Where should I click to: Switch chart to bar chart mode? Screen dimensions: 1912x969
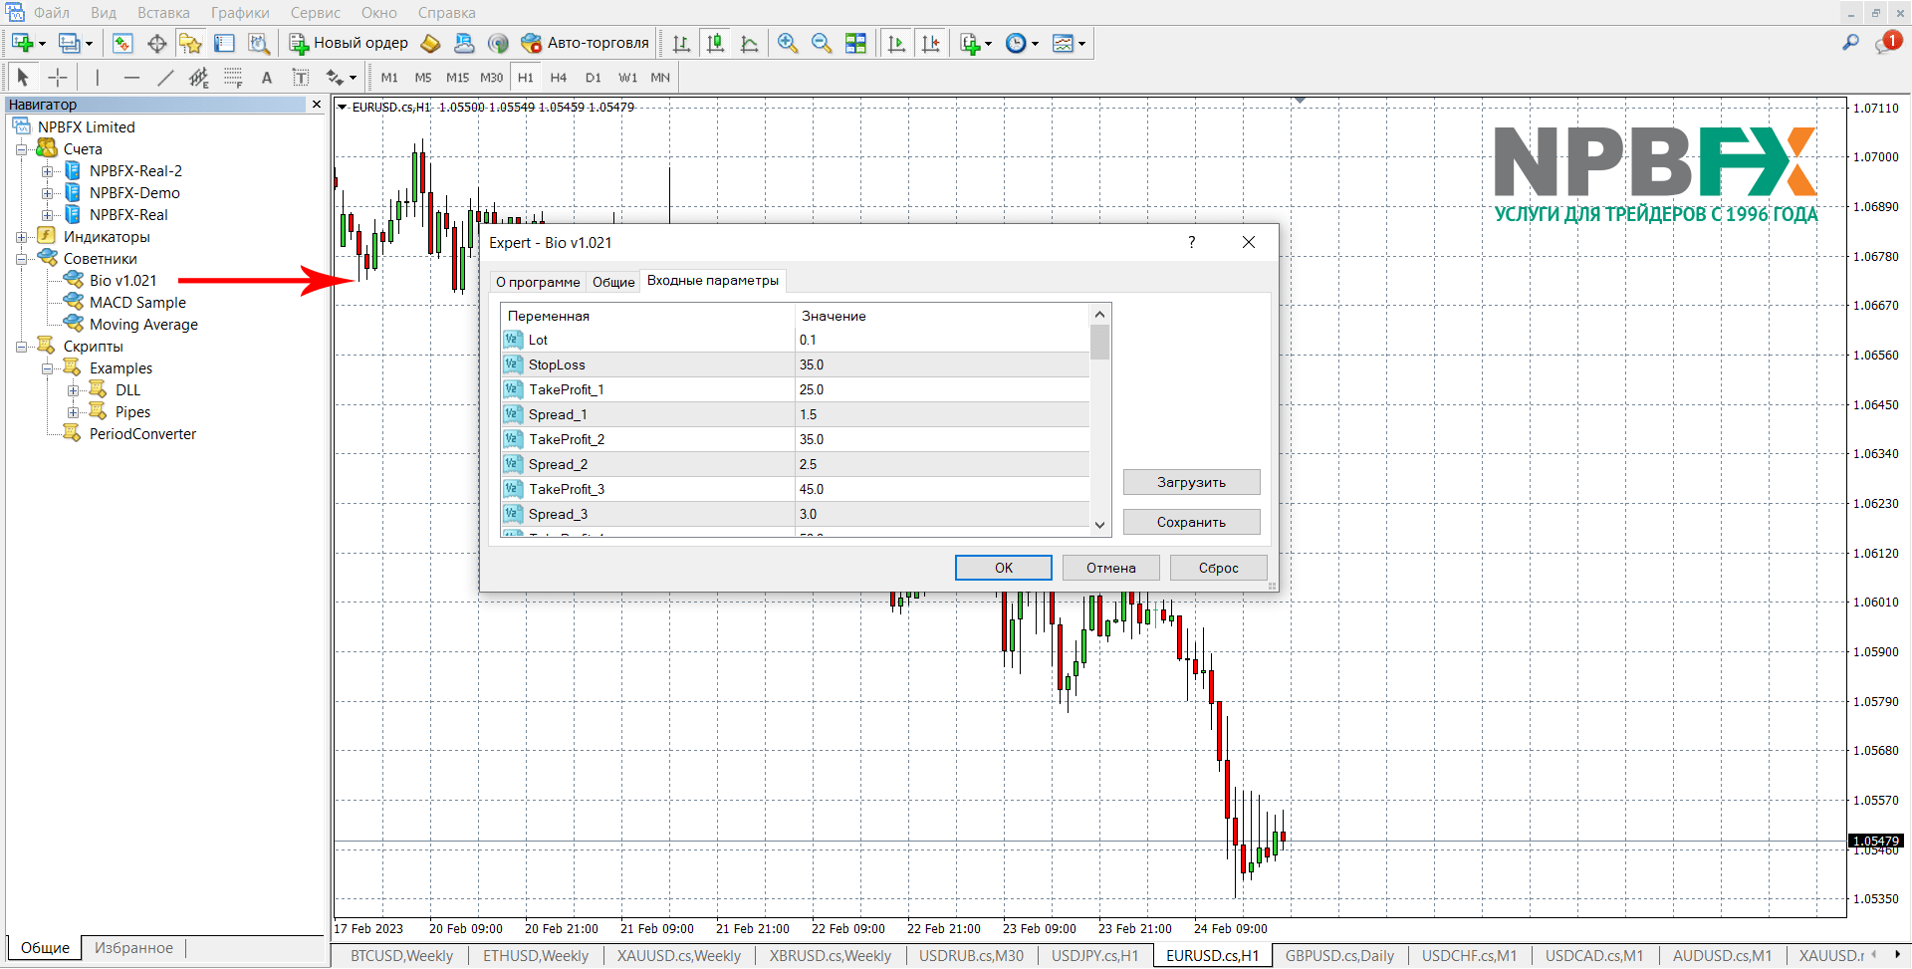681,43
